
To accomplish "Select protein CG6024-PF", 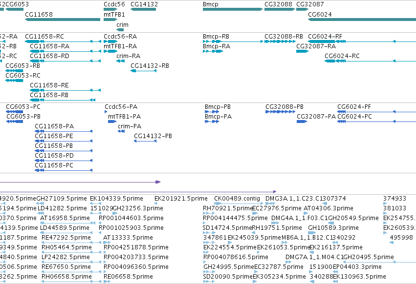I will pyautogui.click(x=377, y=112).
